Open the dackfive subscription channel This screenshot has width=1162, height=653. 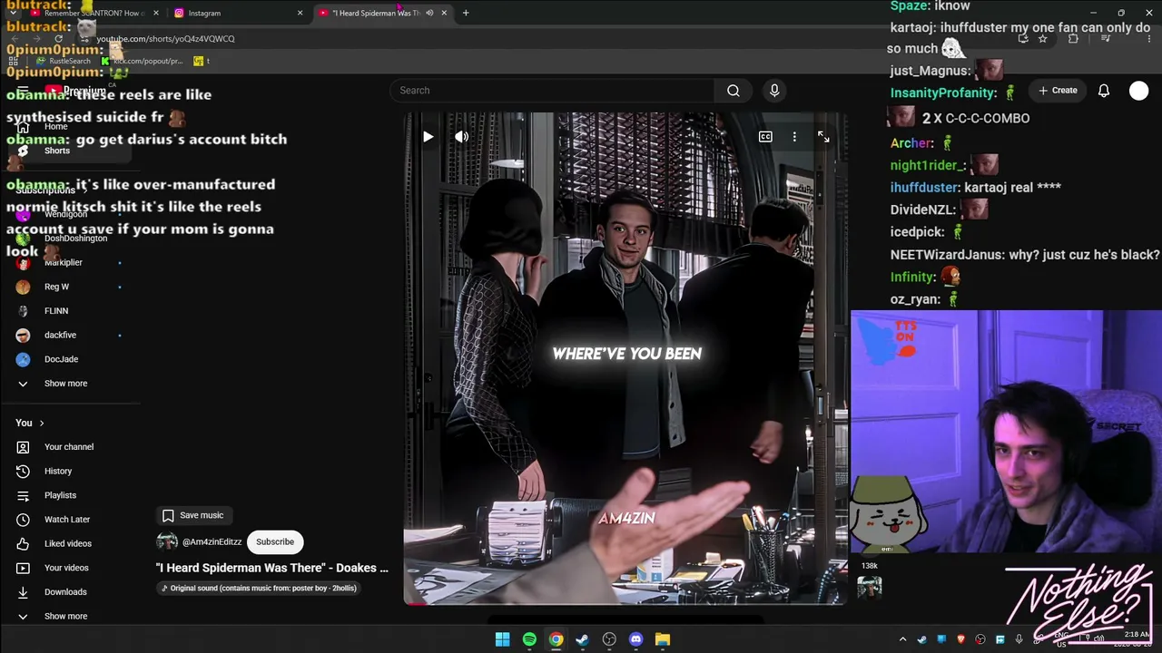click(70, 336)
